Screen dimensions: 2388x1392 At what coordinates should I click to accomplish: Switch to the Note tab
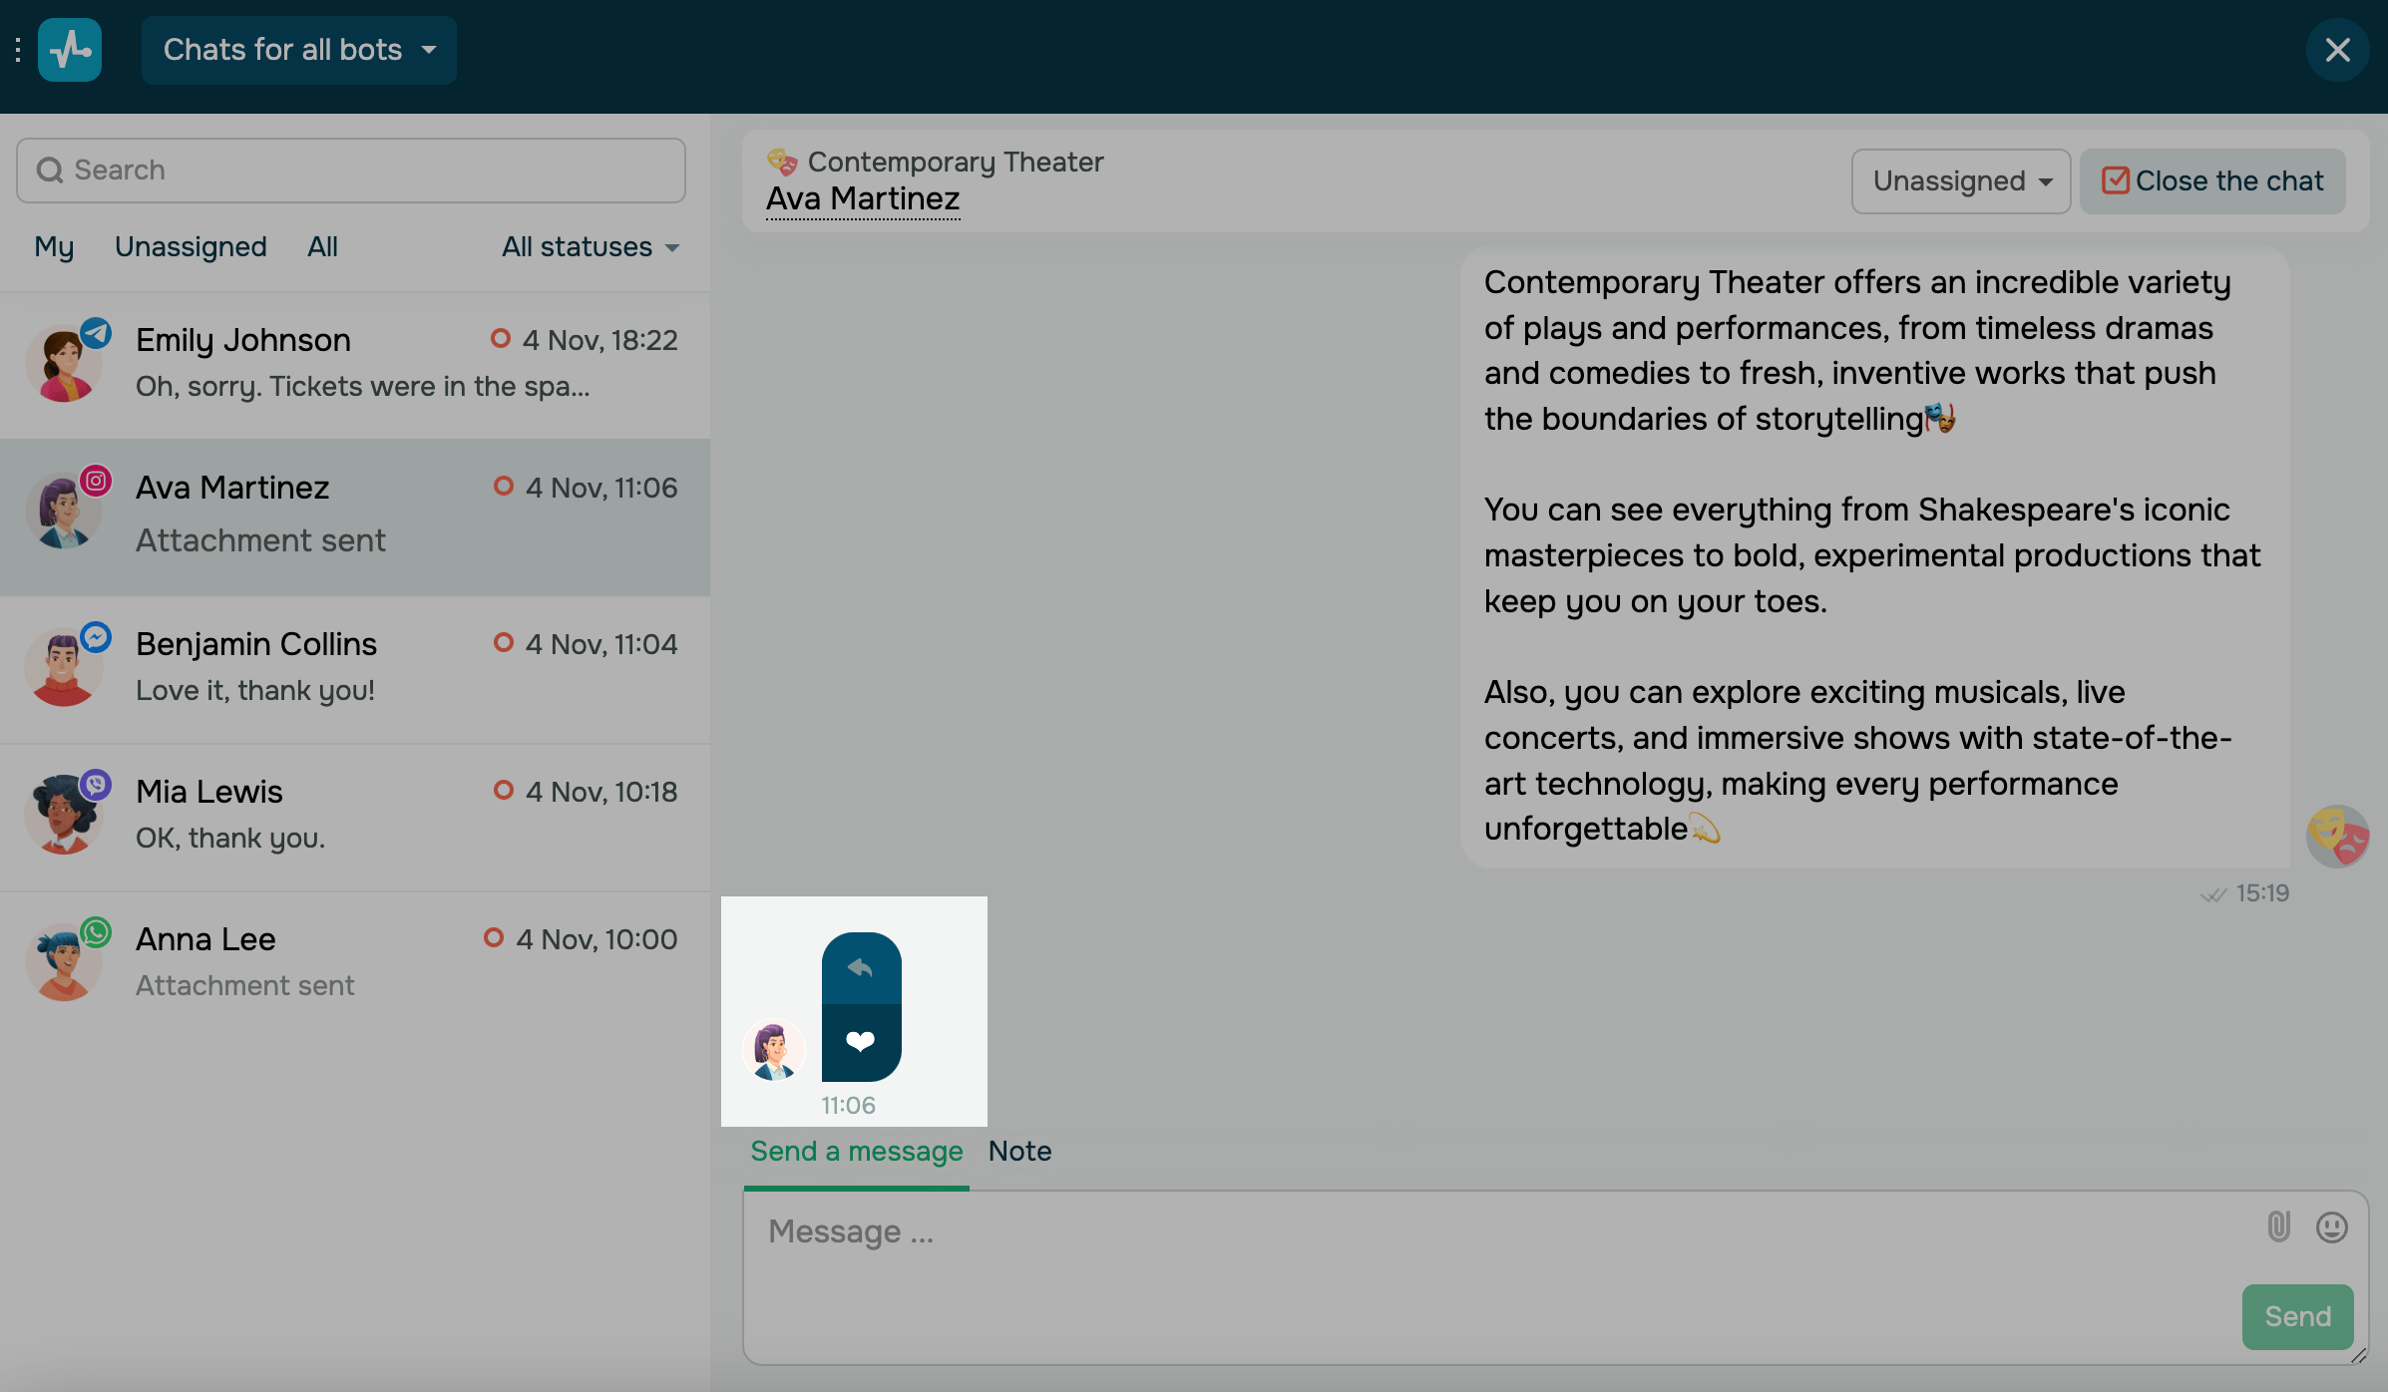click(1019, 1151)
